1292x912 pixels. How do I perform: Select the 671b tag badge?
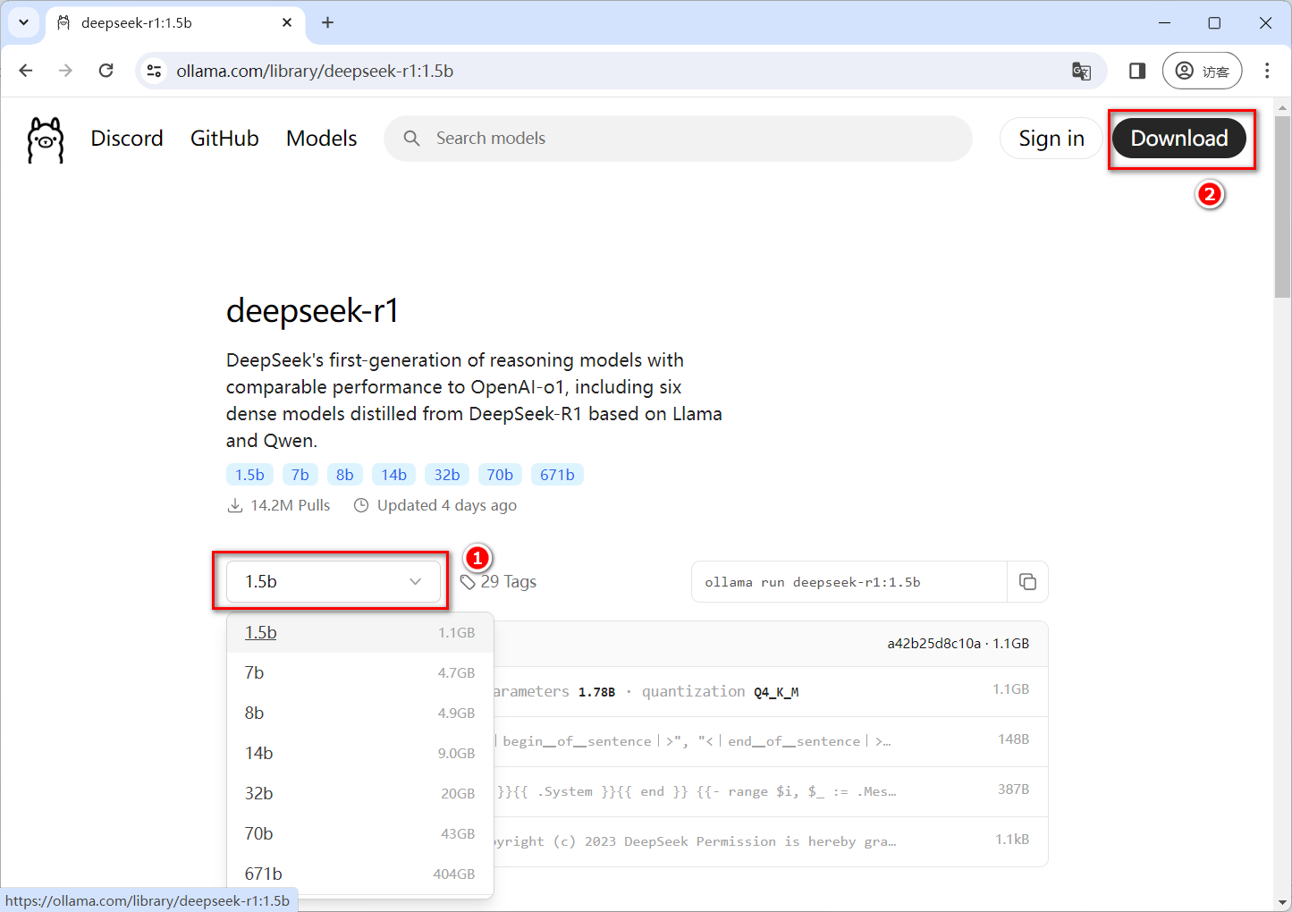pyautogui.click(x=557, y=475)
